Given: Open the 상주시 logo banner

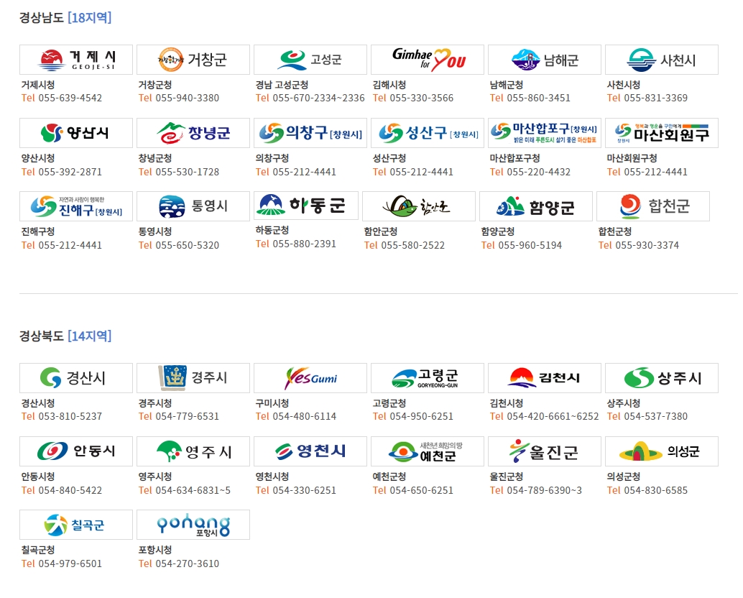Looking at the screenshot, I should (662, 378).
